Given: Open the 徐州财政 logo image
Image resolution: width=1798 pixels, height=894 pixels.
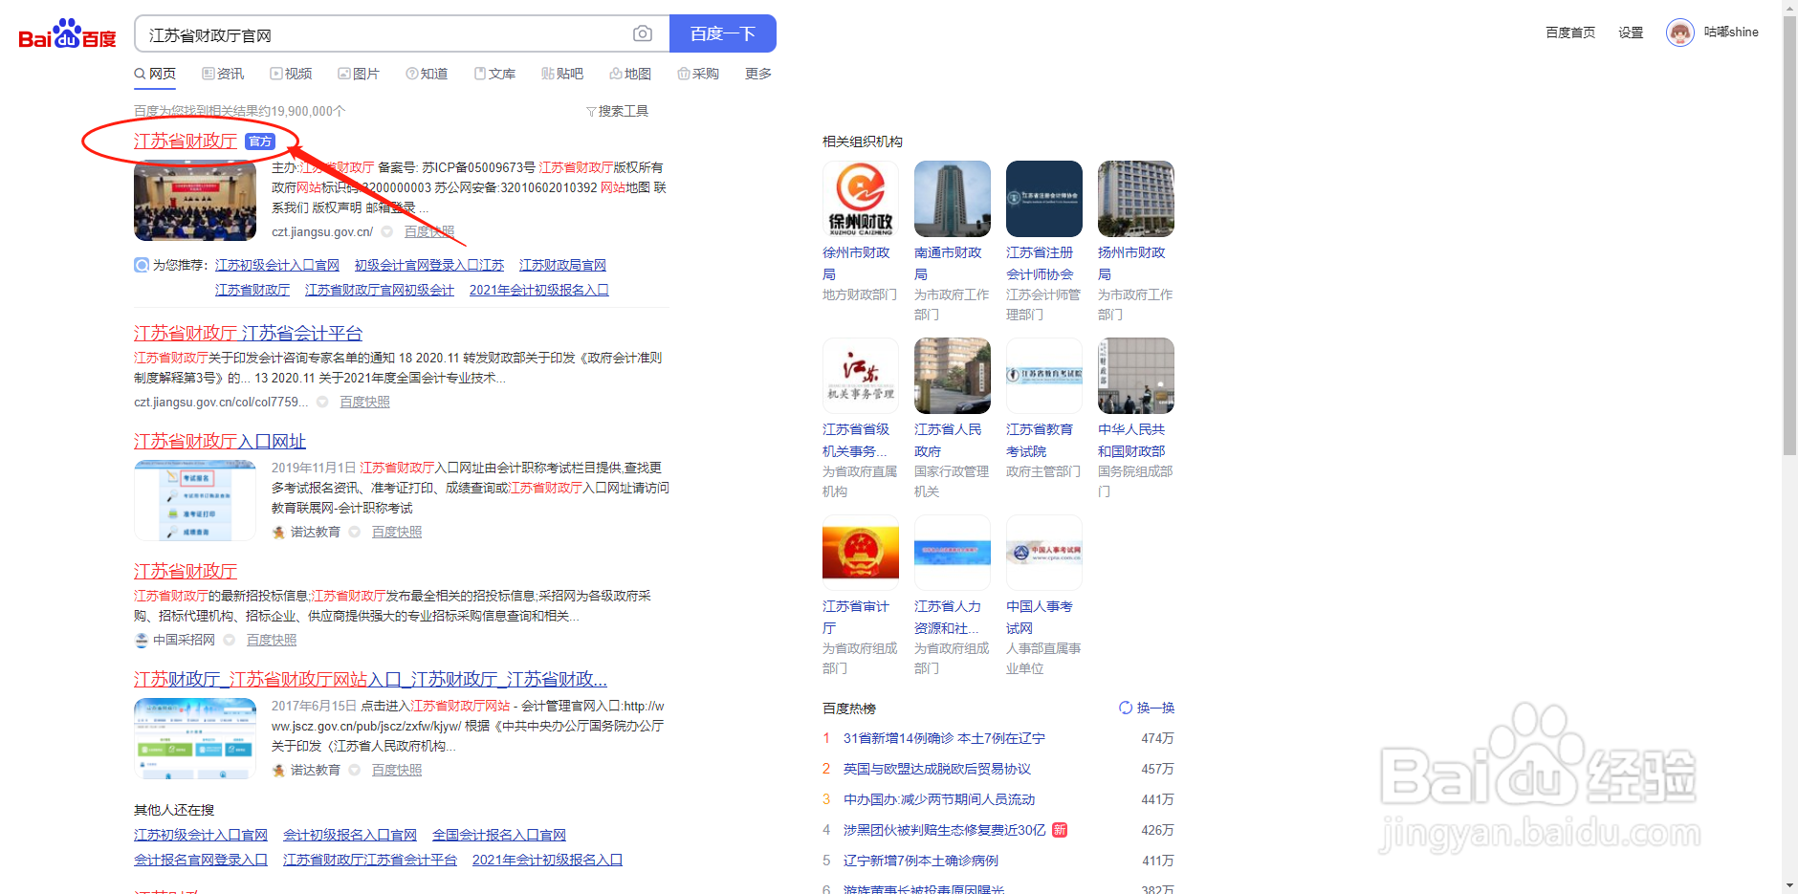Looking at the screenshot, I should 861,199.
